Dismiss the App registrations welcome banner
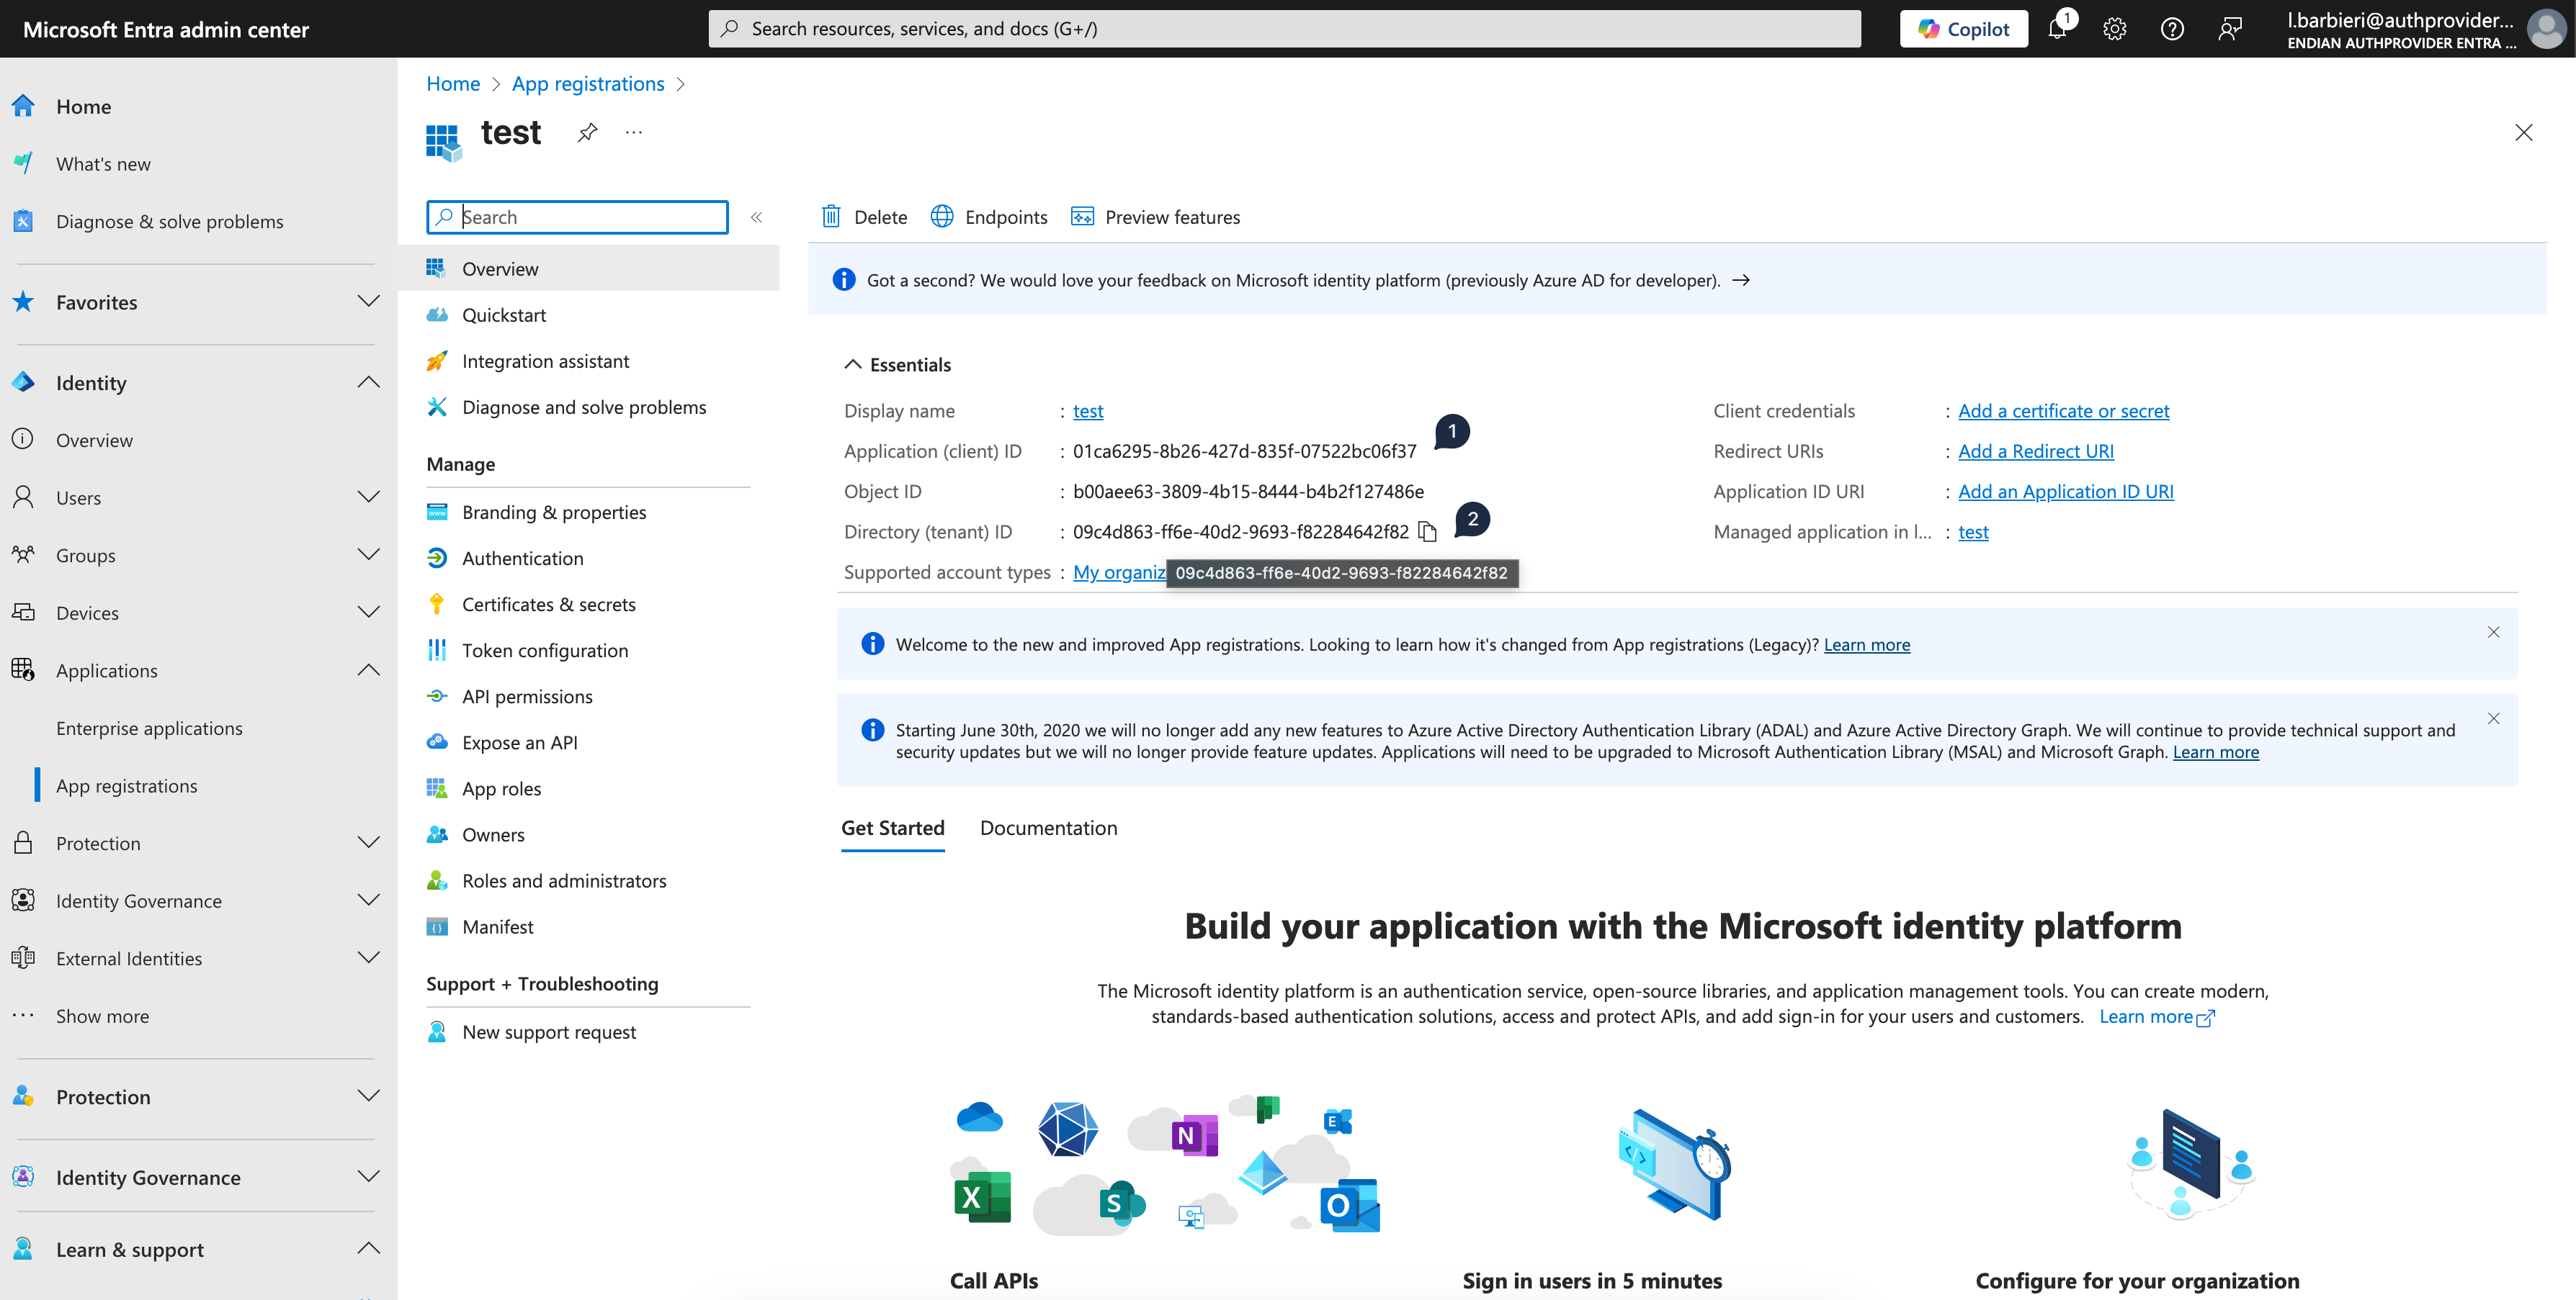Image resolution: width=2576 pixels, height=1300 pixels. [2493, 633]
